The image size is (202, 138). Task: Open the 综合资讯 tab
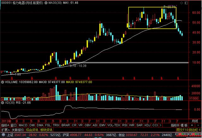coord(33,129)
